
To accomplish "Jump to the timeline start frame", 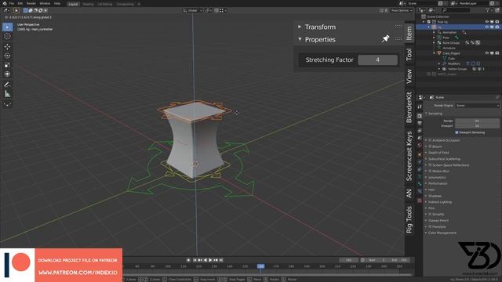I will coord(195,260).
